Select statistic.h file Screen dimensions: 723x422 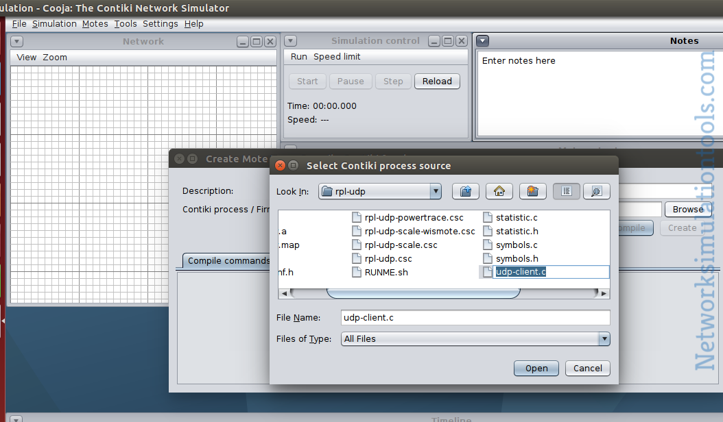tap(510, 232)
